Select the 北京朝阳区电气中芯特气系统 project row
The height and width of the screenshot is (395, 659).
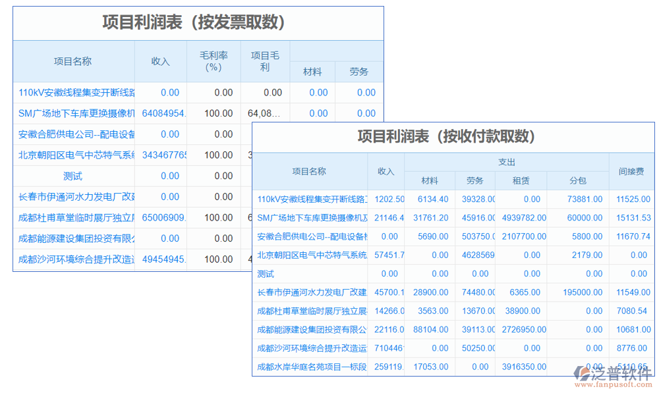pos(74,155)
